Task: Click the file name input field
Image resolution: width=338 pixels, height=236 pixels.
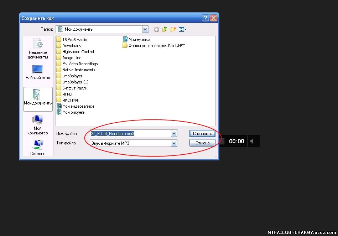Action: 131,134
